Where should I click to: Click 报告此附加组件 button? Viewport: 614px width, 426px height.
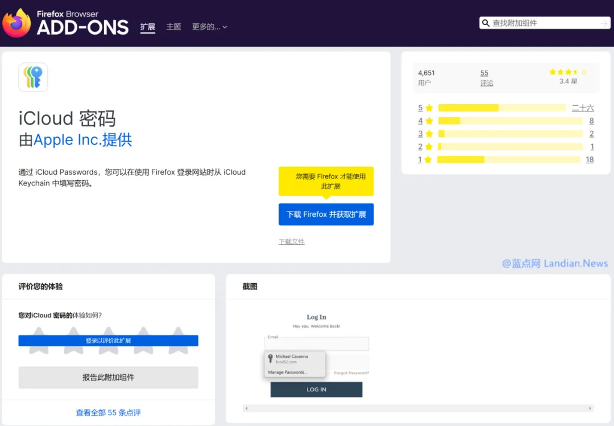click(109, 378)
